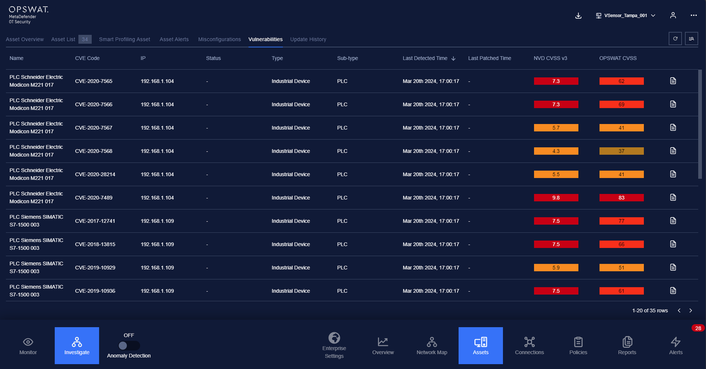Screen dimensions: 706x369
Task: Click the red 28 alerts badge
Action: [698, 328]
